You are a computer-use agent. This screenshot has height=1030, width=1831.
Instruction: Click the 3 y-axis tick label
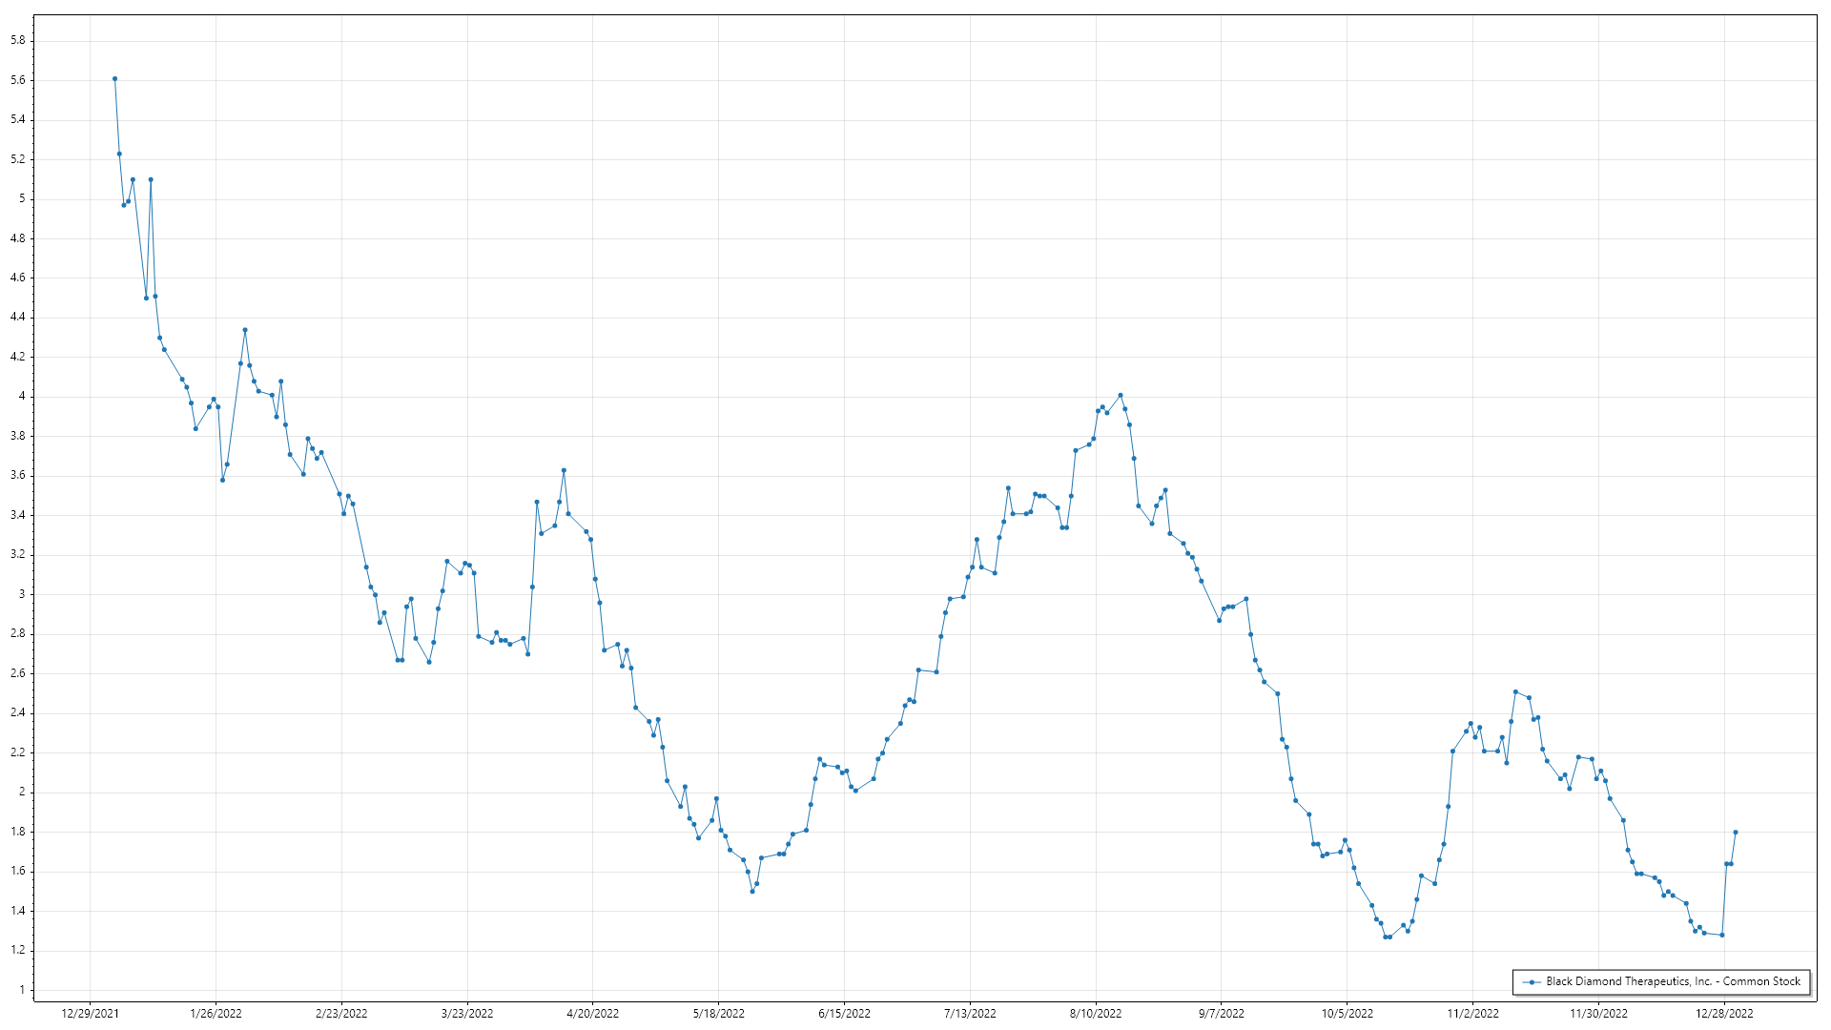[x=21, y=594]
